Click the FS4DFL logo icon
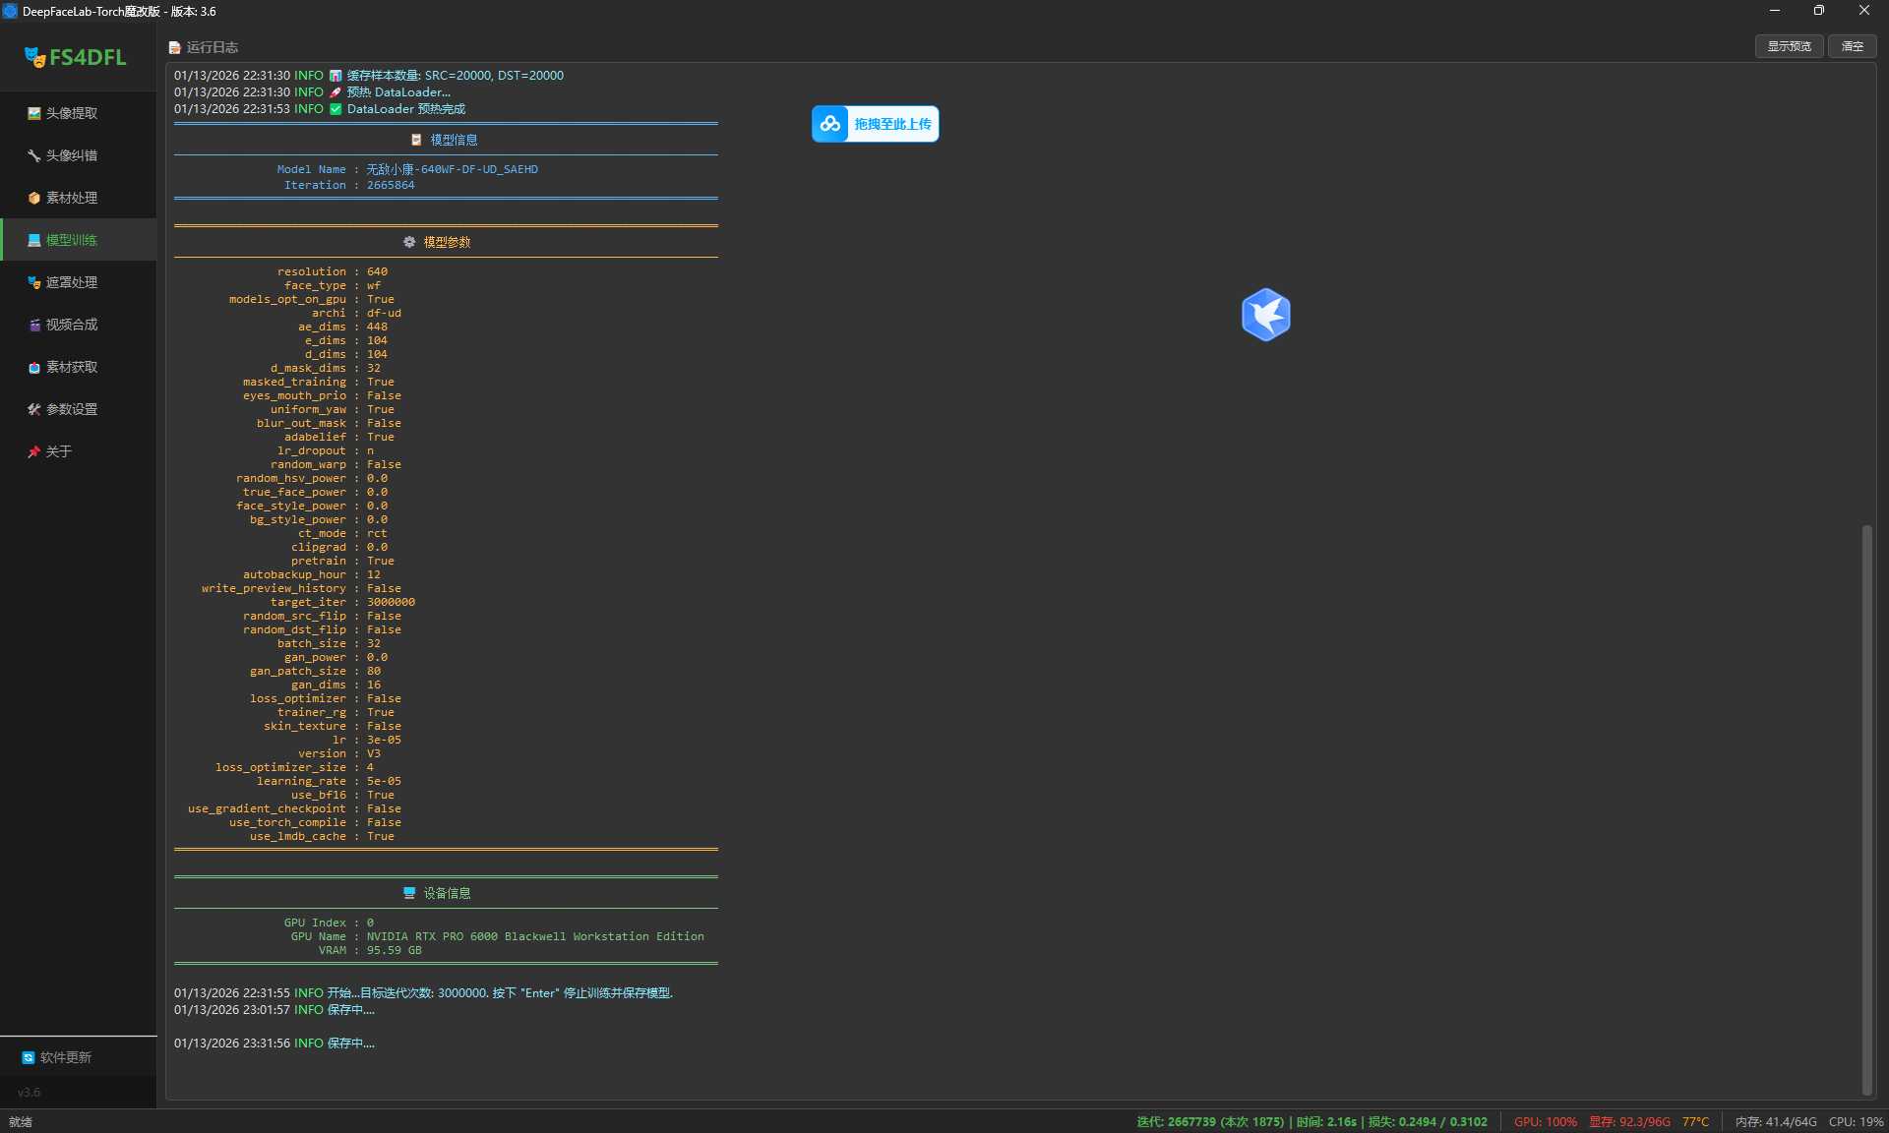The image size is (1889, 1133). [35, 57]
